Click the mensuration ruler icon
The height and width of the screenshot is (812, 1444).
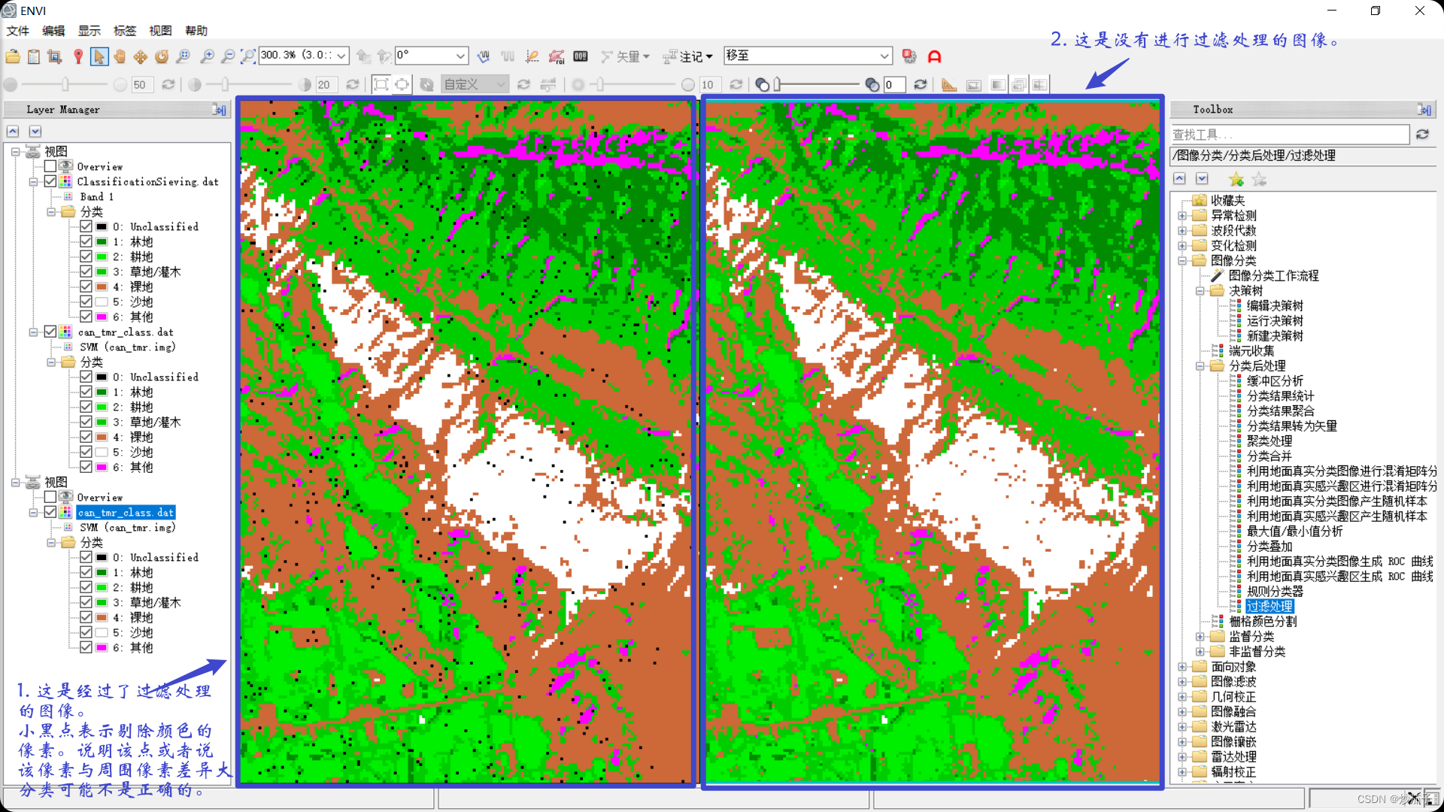click(949, 85)
